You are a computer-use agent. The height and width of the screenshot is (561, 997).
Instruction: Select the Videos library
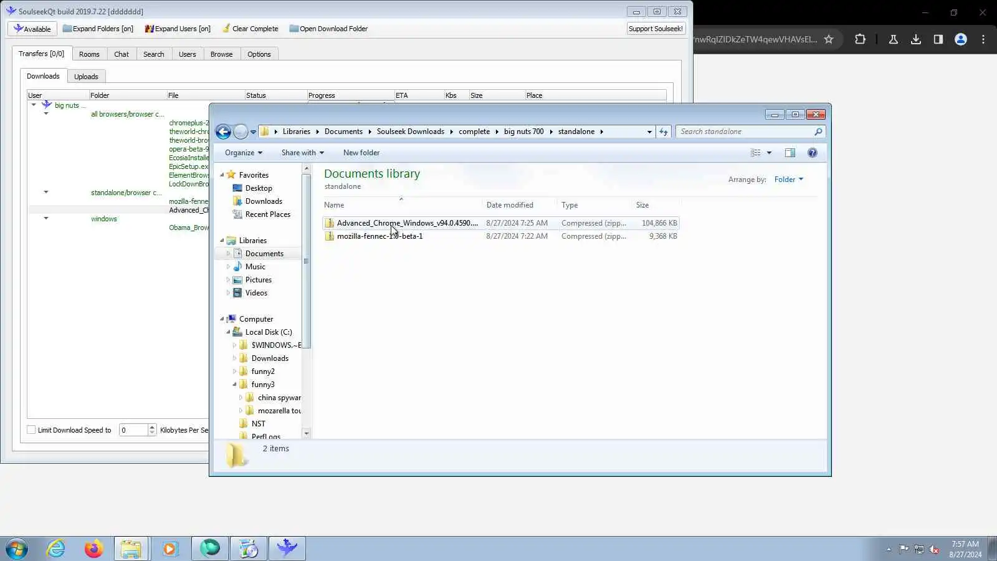pyautogui.click(x=256, y=293)
